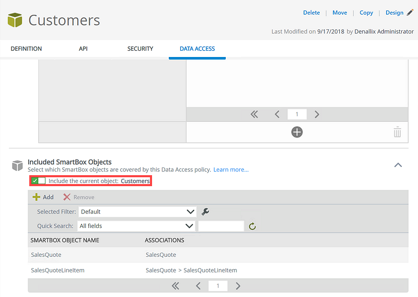Image resolution: width=418 pixels, height=297 pixels.
Task: Open the Quick Search fields dropdown
Action: (x=137, y=226)
